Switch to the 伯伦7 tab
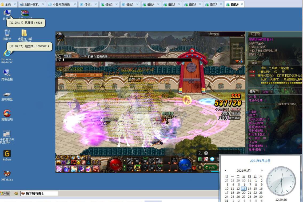 [x=213, y=4]
